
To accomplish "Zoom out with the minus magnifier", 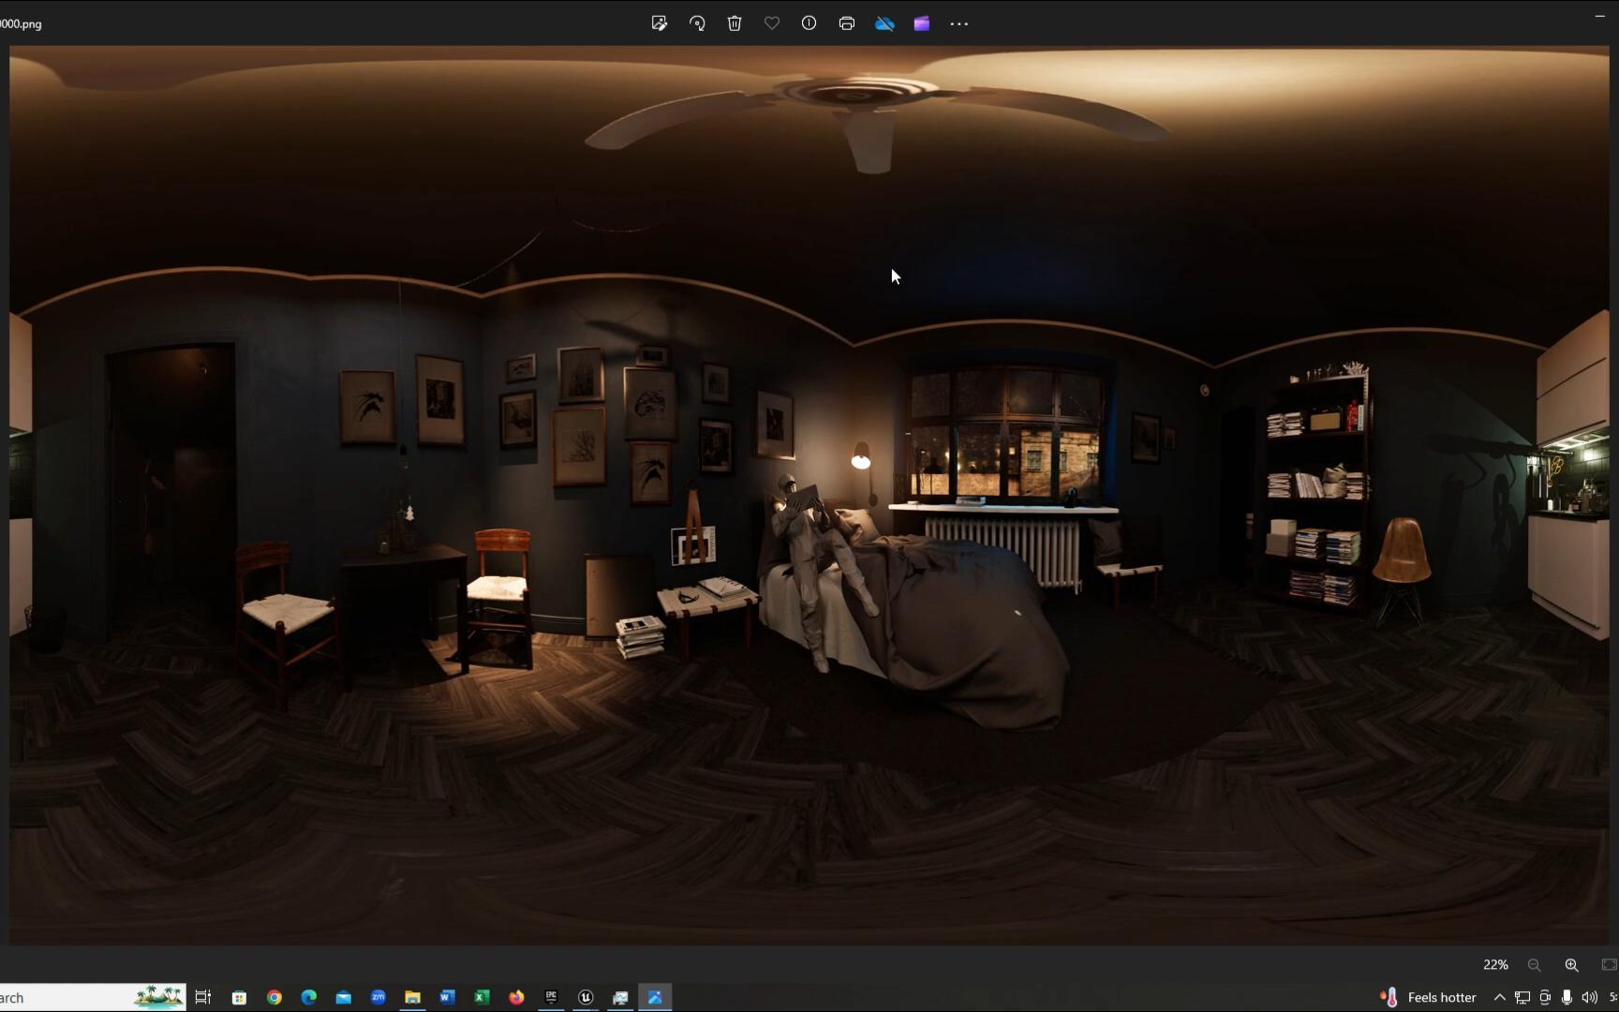I will tap(1534, 965).
